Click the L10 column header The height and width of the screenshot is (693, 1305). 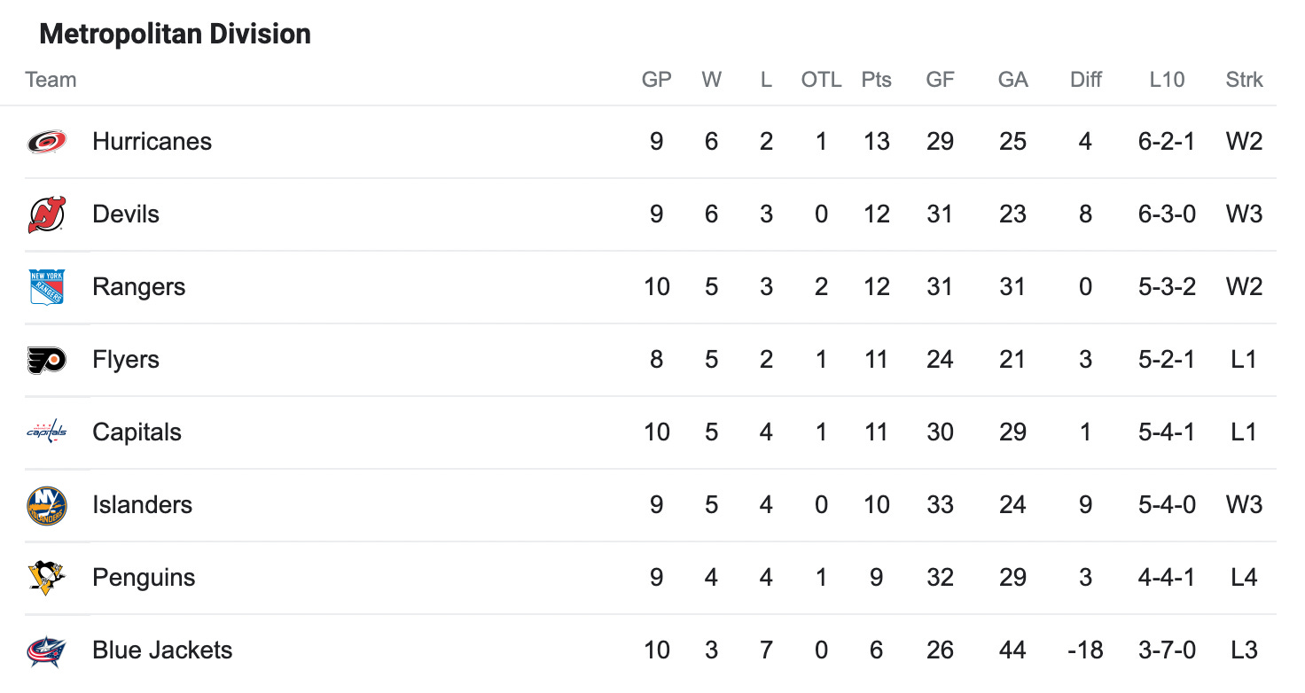1167,80
